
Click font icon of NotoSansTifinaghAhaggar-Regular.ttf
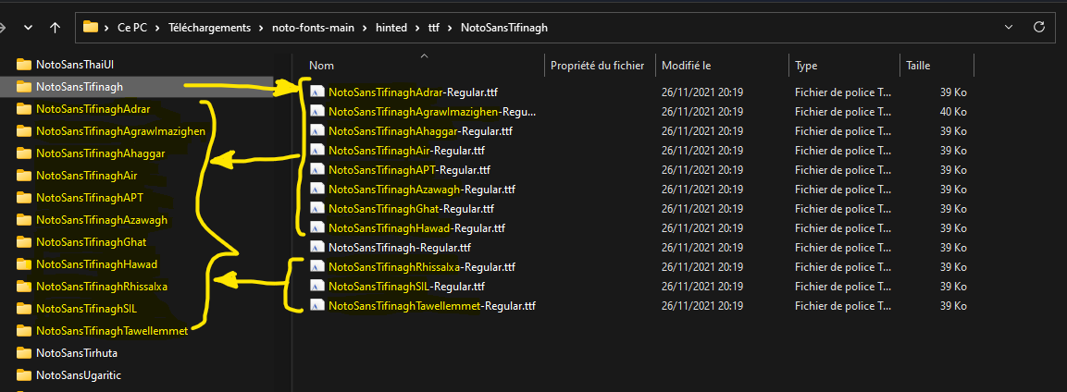316,130
